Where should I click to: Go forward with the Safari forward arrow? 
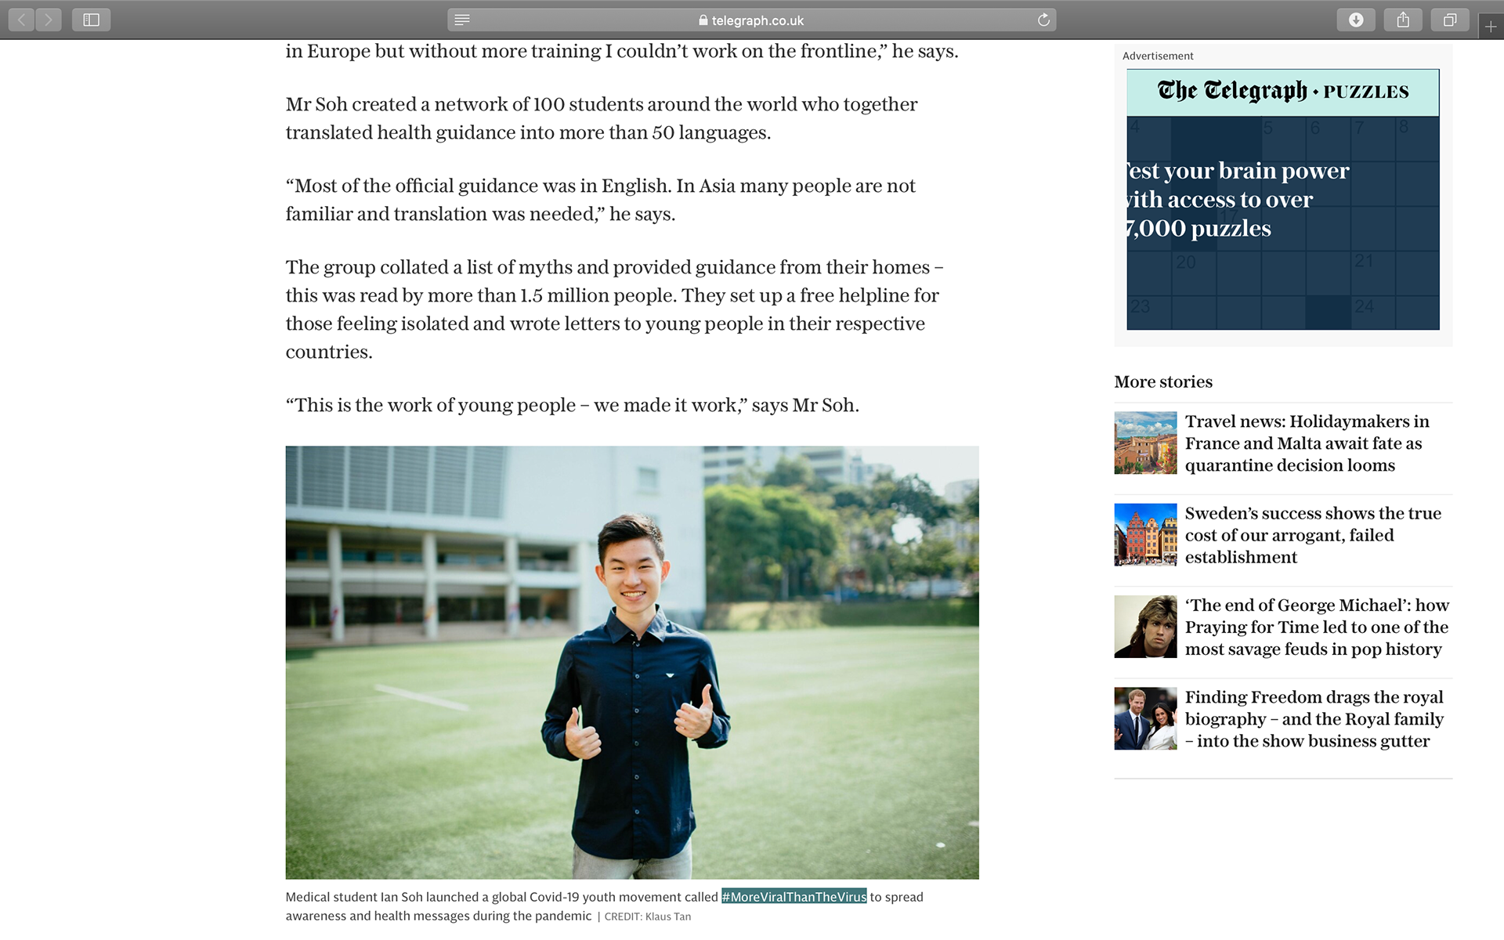point(49,20)
